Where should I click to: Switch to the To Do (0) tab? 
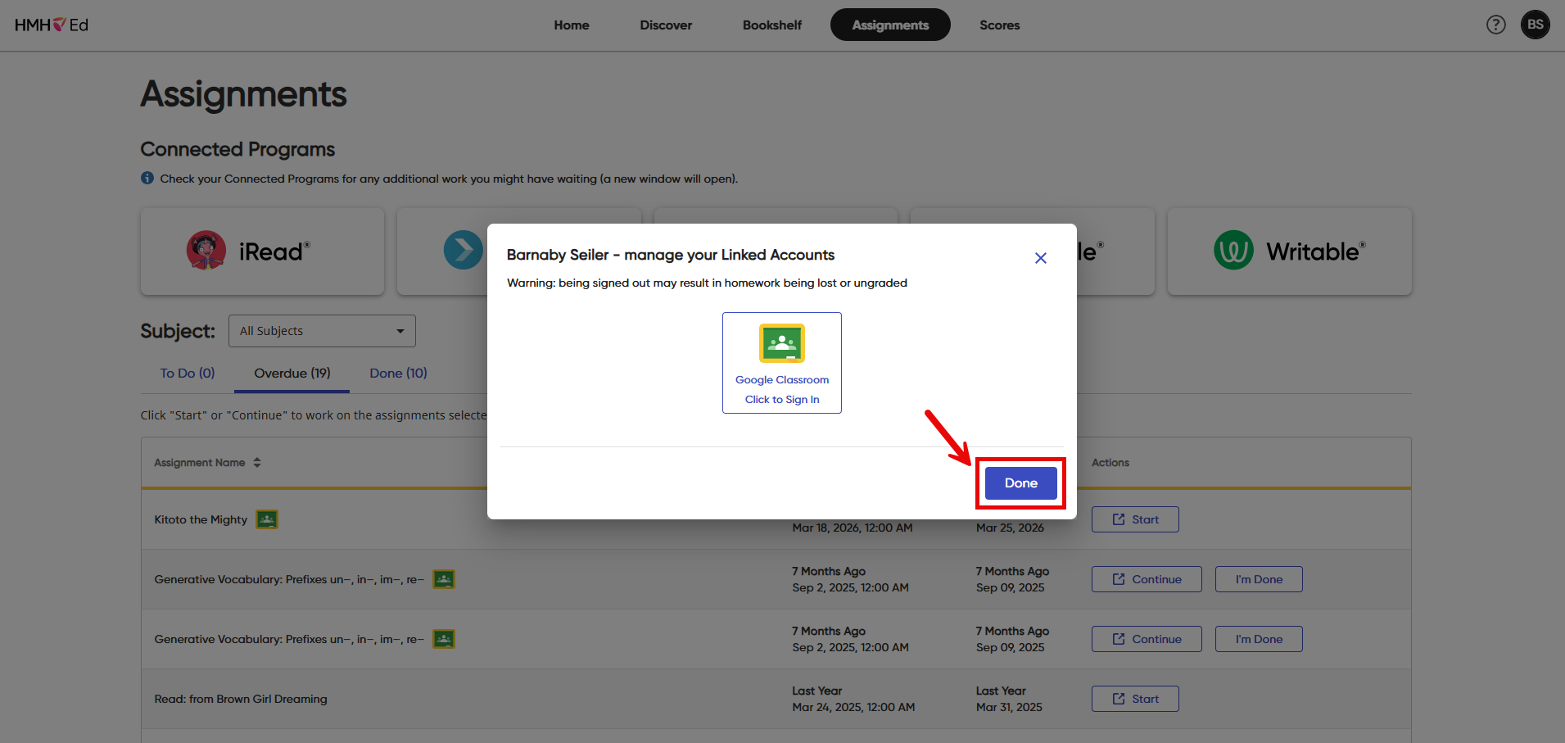(x=188, y=373)
